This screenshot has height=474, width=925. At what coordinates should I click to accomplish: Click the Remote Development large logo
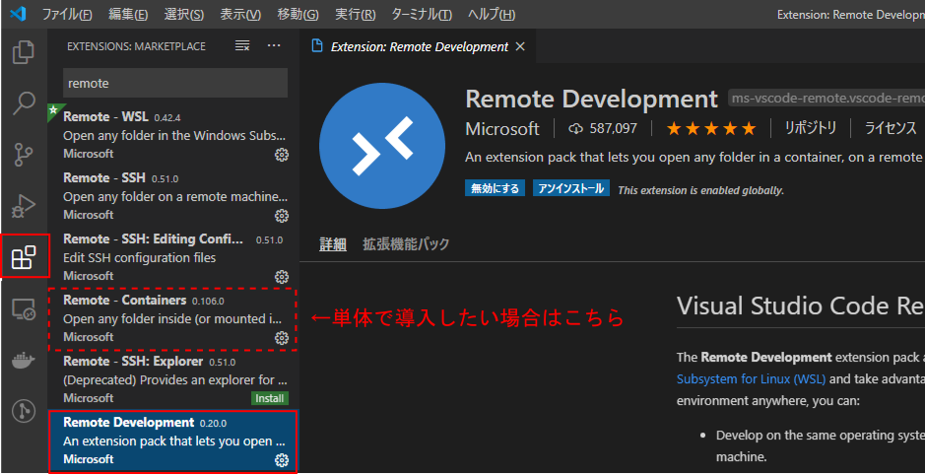[x=381, y=145]
